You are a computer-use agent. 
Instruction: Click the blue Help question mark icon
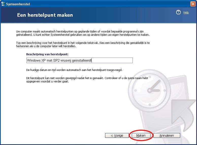point(178,12)
